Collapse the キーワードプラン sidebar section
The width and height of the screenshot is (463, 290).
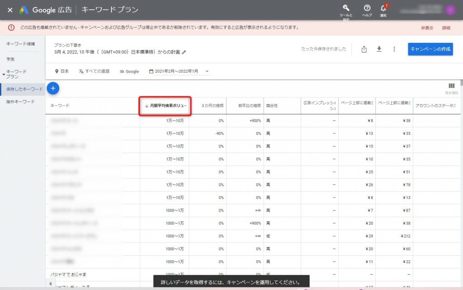pos(4,74)
